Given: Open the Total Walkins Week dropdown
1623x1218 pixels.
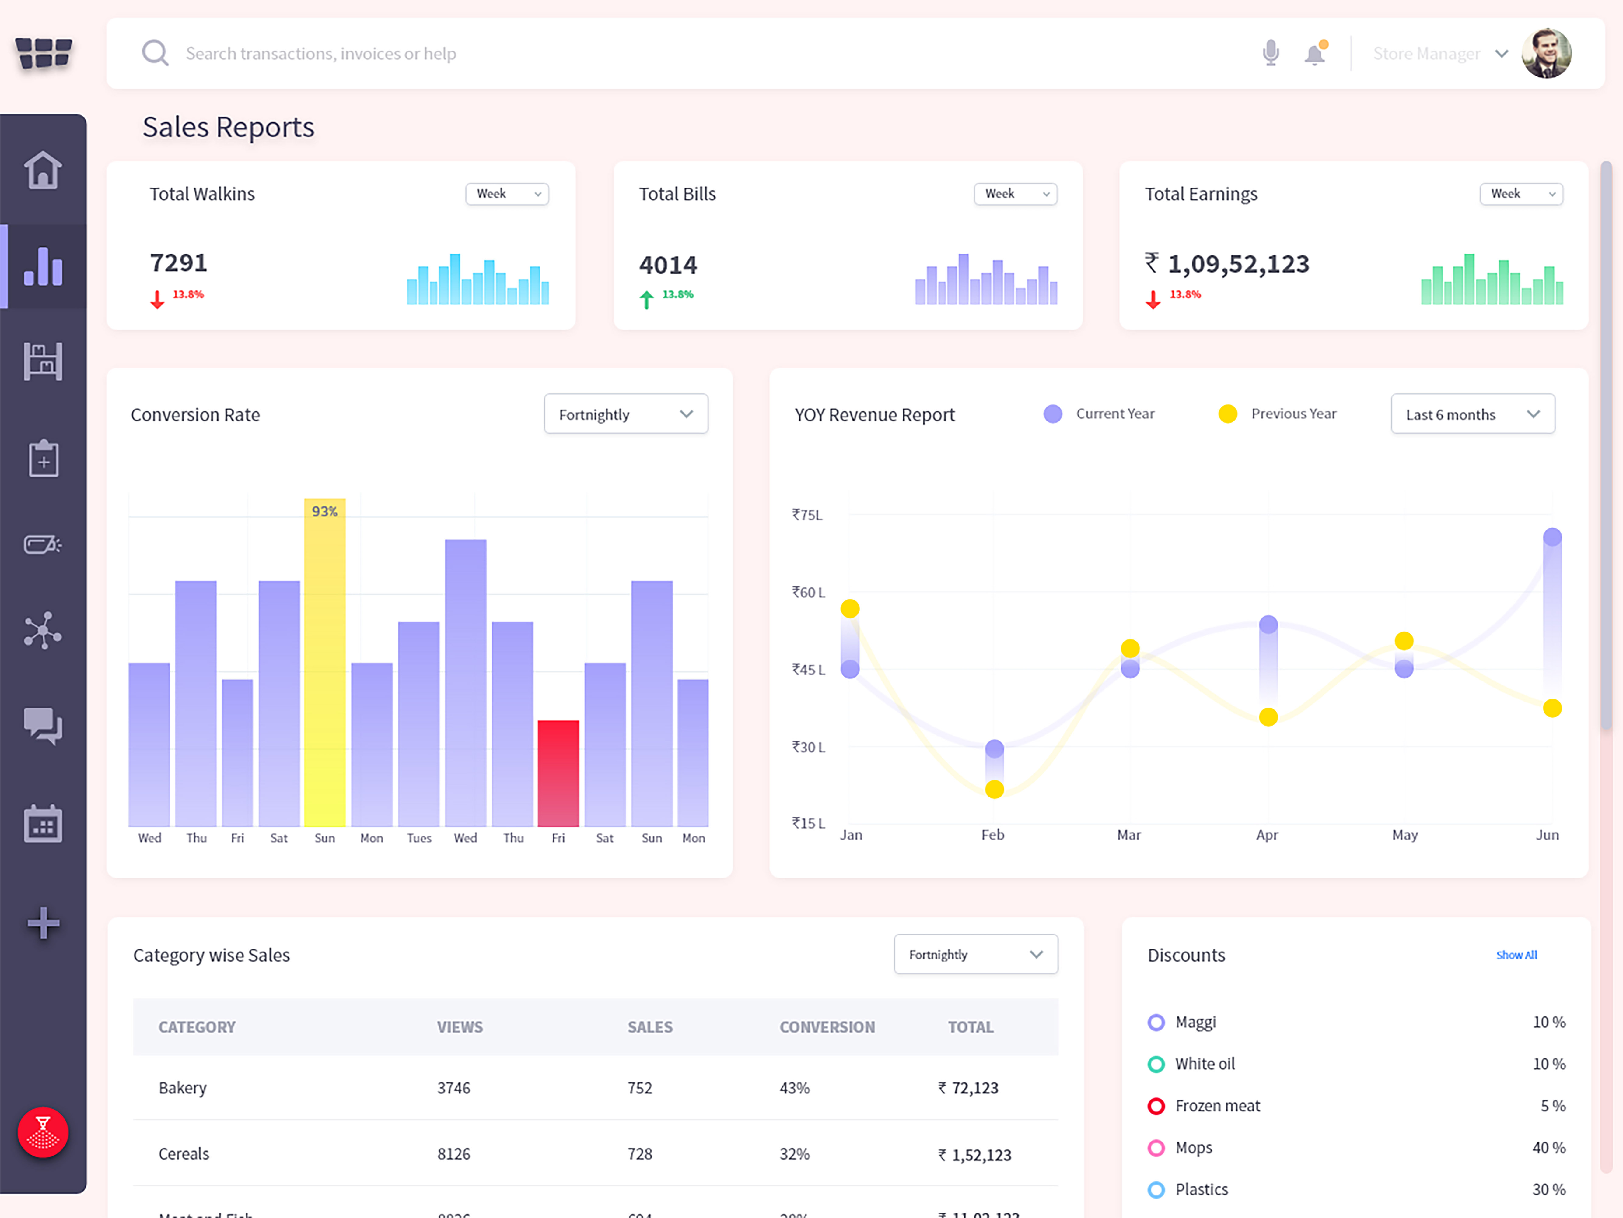Looking at the screenshot, I should pyautogui.click(x=507, y=194).
